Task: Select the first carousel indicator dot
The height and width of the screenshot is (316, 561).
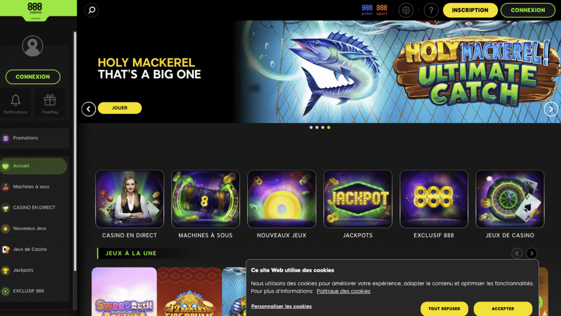Action: point(311,127)
